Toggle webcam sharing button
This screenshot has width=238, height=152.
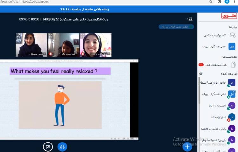point(48,147)
